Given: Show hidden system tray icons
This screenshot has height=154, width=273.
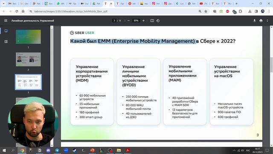Looking at the screenshot, I should point(234,151).
